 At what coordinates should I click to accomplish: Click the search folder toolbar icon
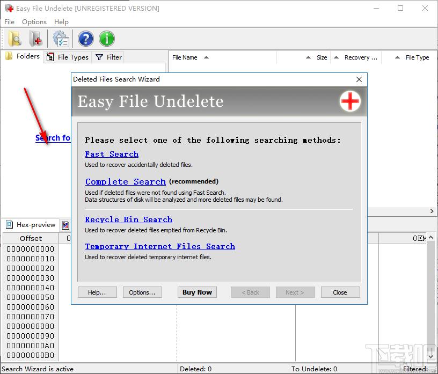(14, 39)
